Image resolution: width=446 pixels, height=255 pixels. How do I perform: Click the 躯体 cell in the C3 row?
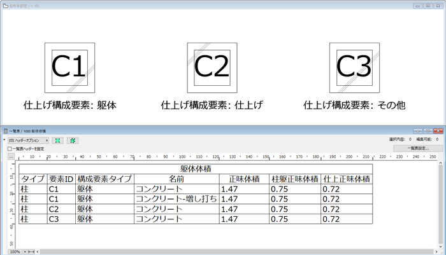104,219
